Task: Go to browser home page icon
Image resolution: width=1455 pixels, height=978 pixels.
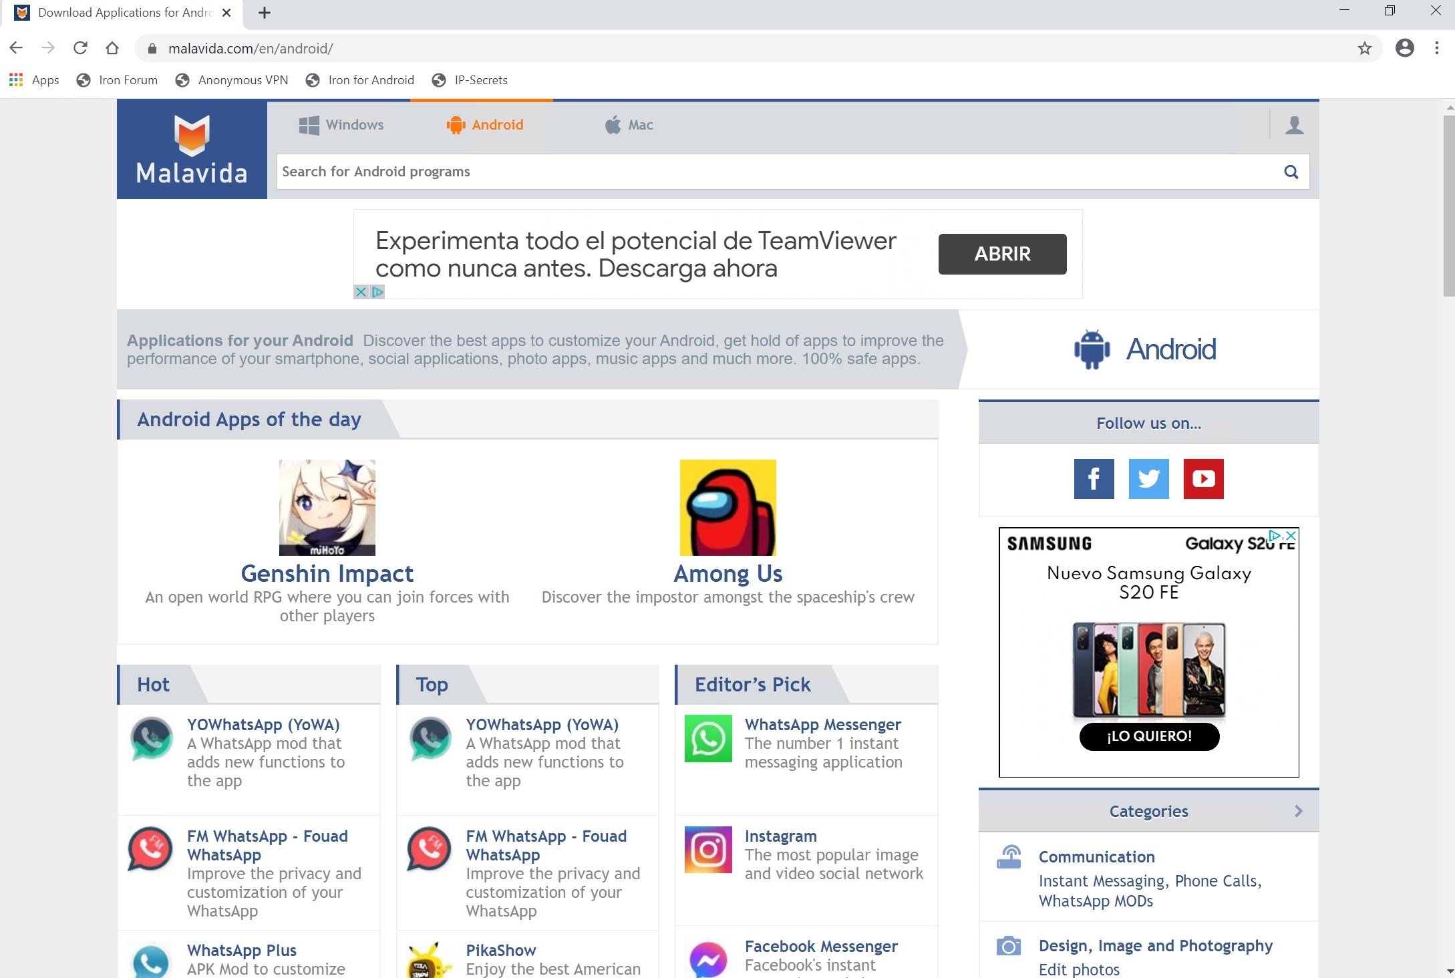Action: [x=112, y=48]
